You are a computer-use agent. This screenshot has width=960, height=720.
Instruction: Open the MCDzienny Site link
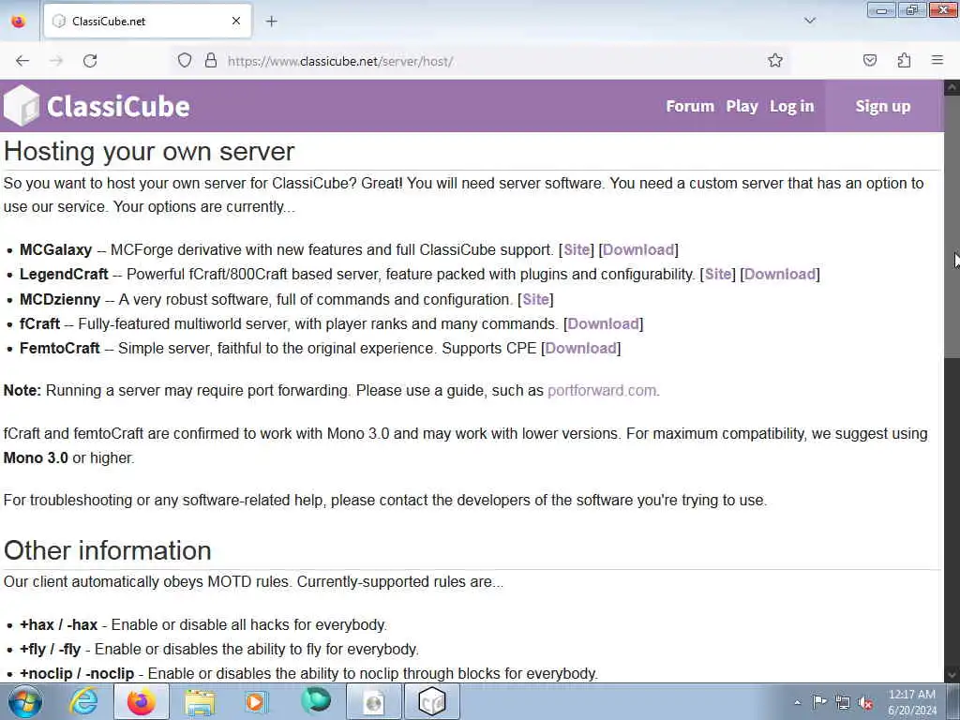tap(535, 299)
